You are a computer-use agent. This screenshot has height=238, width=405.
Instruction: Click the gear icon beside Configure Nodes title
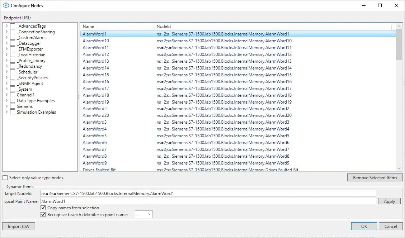coord(5,5)
